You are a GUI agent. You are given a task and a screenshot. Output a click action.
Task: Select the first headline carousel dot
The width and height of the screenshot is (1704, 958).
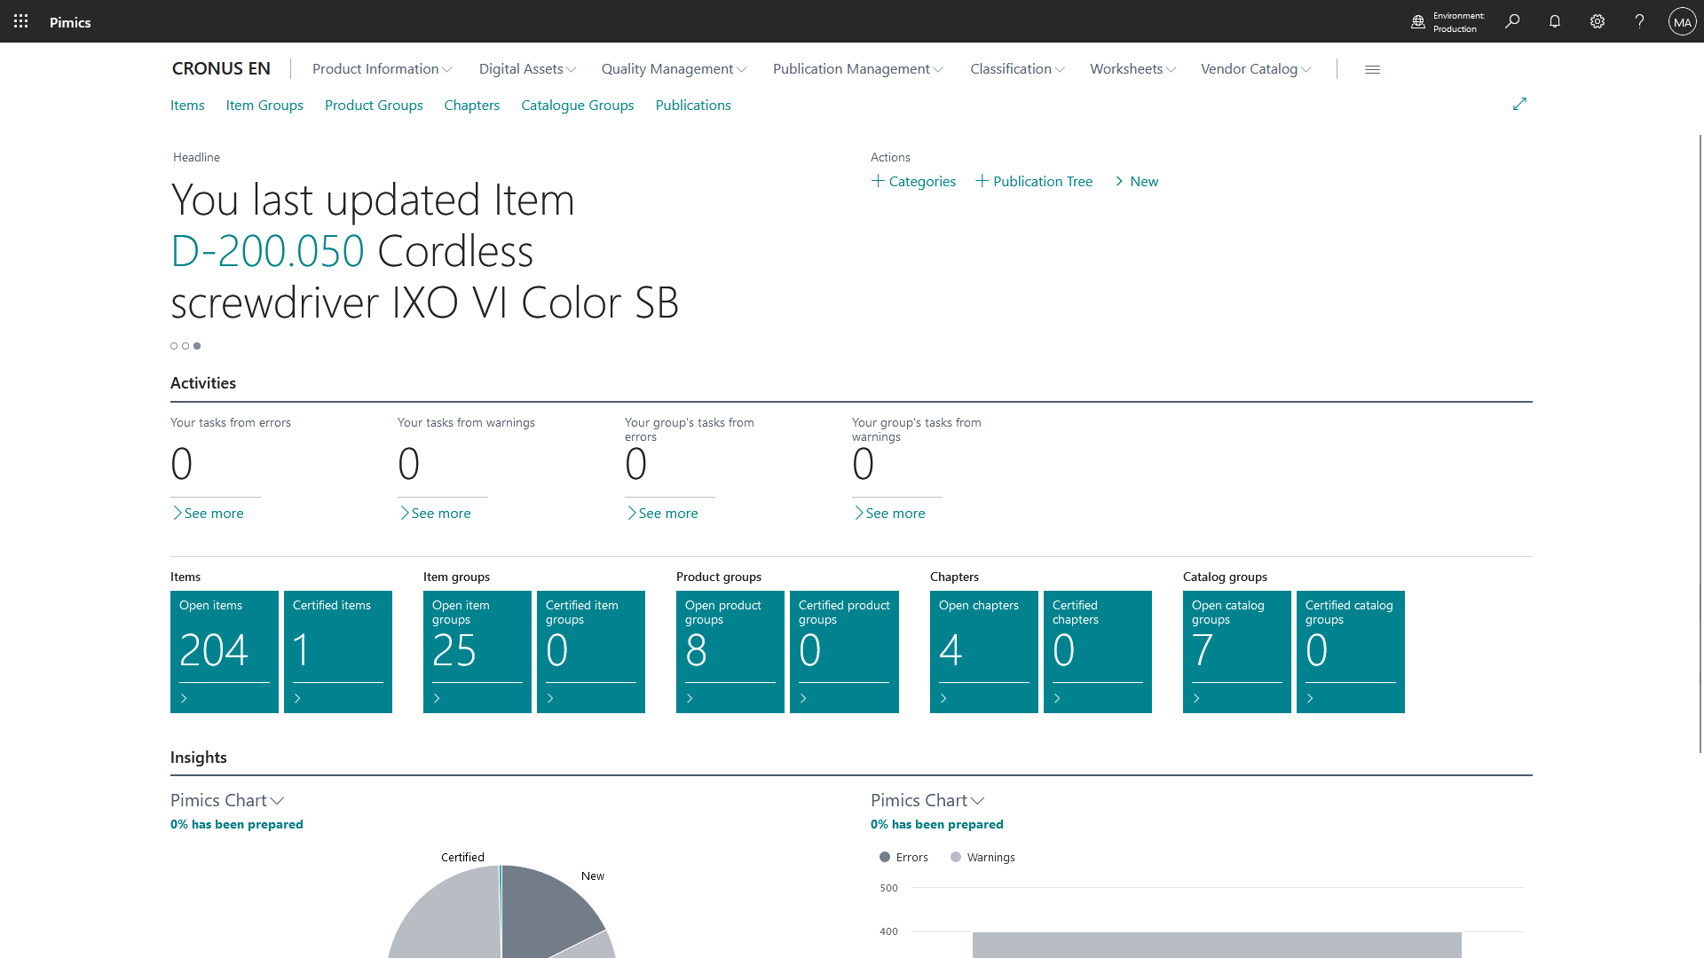click(x=174, y=346)
